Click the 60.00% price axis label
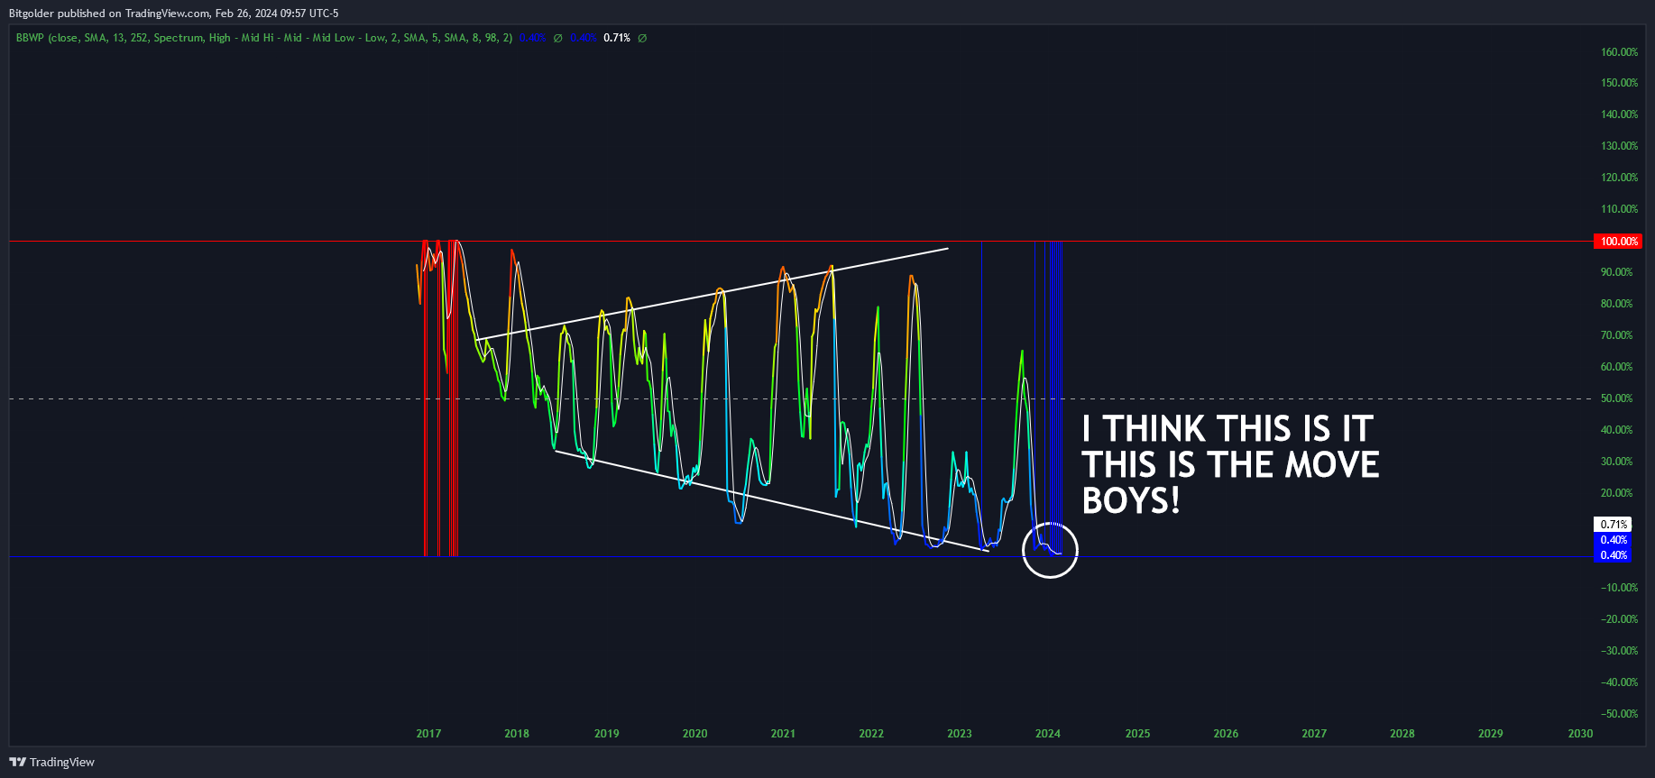 tap(1616, 367)
